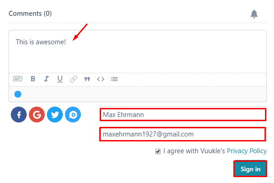Viewport: 274px width, 183px height.
Task: Insert a GIF into the comment
Action: [18, 79]
